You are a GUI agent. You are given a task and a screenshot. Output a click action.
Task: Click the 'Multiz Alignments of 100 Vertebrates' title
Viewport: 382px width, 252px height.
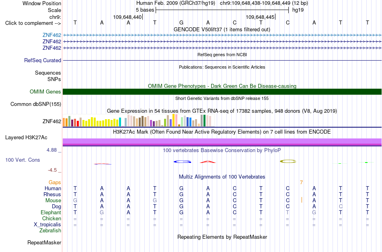222,177
